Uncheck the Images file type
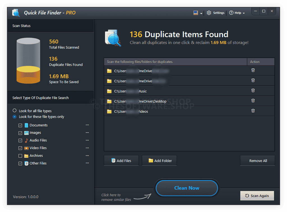Screen dimensions: 287x212 [x=20, y=133]
